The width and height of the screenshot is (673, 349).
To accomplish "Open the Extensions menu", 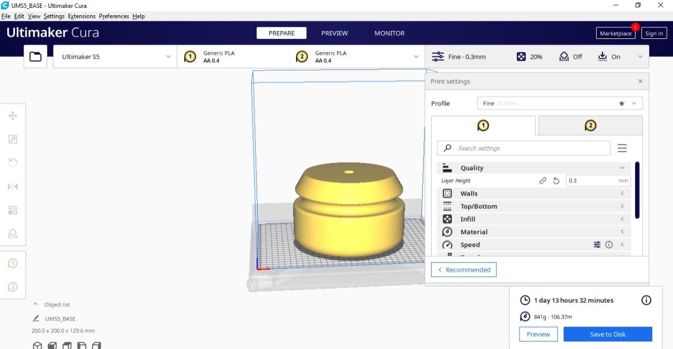I will pyautogui.click(x=82, y=16).
